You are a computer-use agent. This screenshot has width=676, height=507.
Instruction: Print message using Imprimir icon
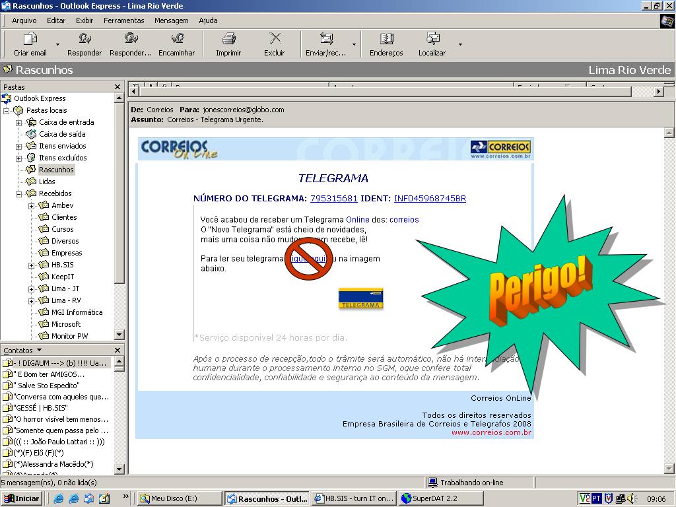pyautogui.click(x=228, y=39)
